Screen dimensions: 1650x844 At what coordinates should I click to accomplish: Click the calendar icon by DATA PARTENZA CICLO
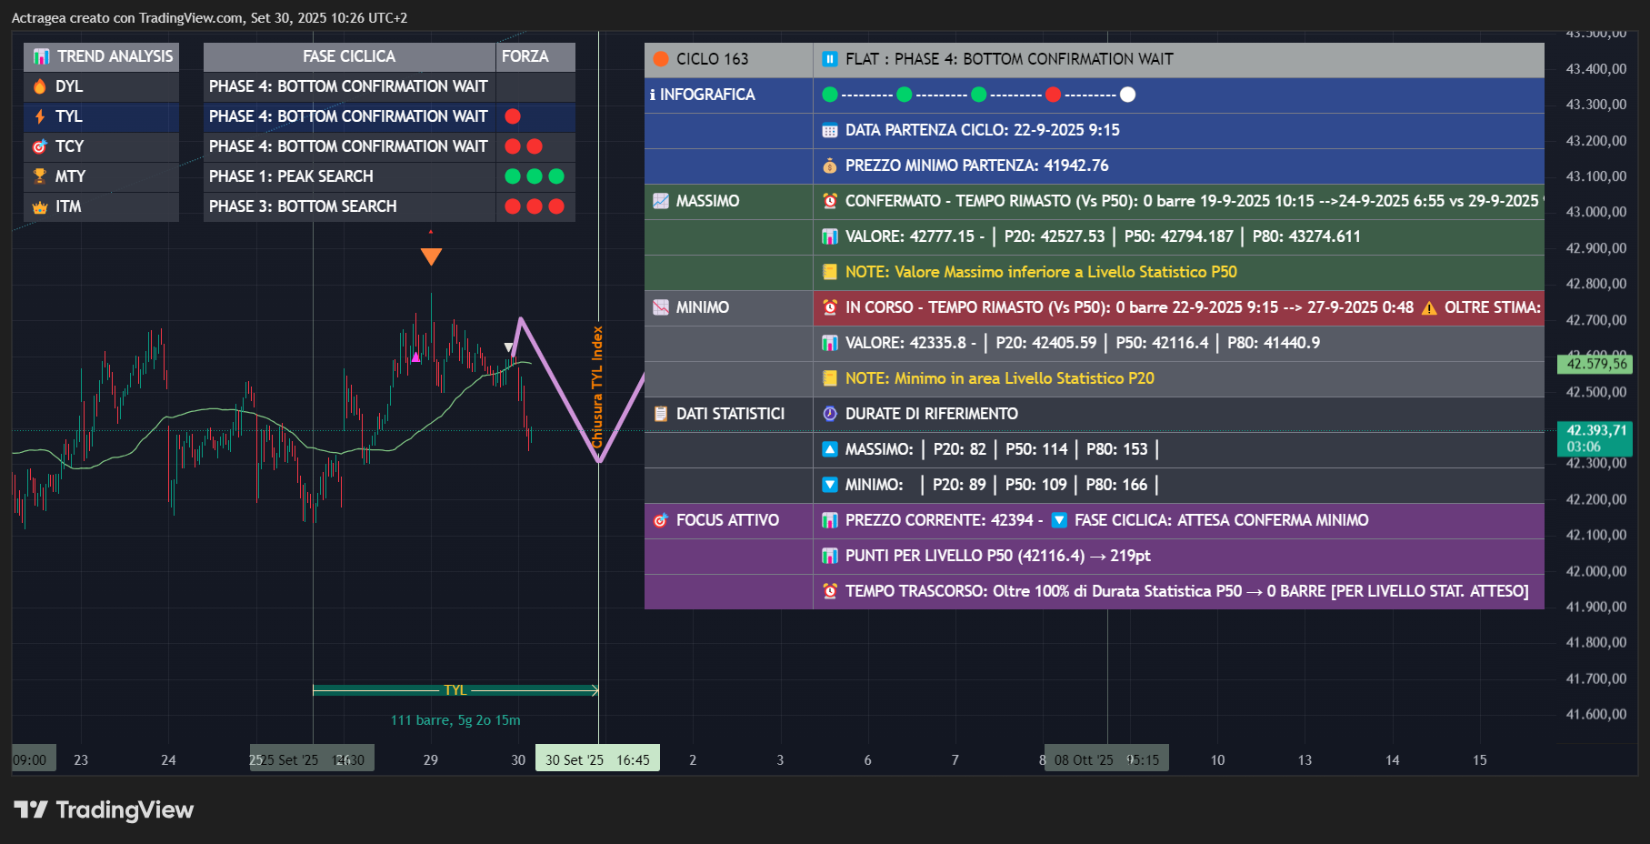(x=830, y=130)
